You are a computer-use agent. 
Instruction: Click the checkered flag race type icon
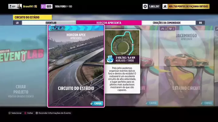tap(110, 59)
